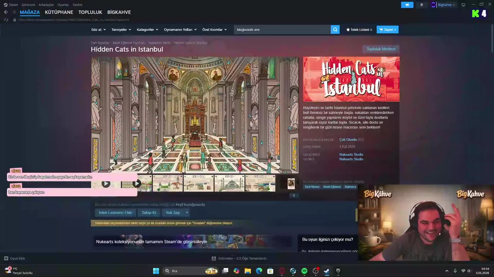
Task: Click the Oyun Ekle plus icon
Action: point(6,259)
